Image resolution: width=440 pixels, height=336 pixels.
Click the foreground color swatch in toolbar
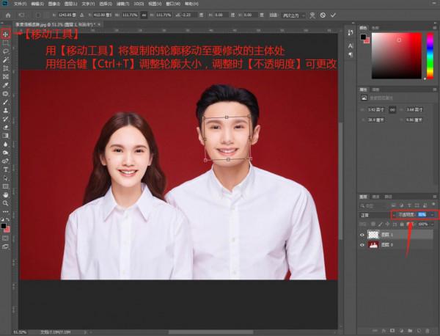pyautogui.click(x=5, y=224)
